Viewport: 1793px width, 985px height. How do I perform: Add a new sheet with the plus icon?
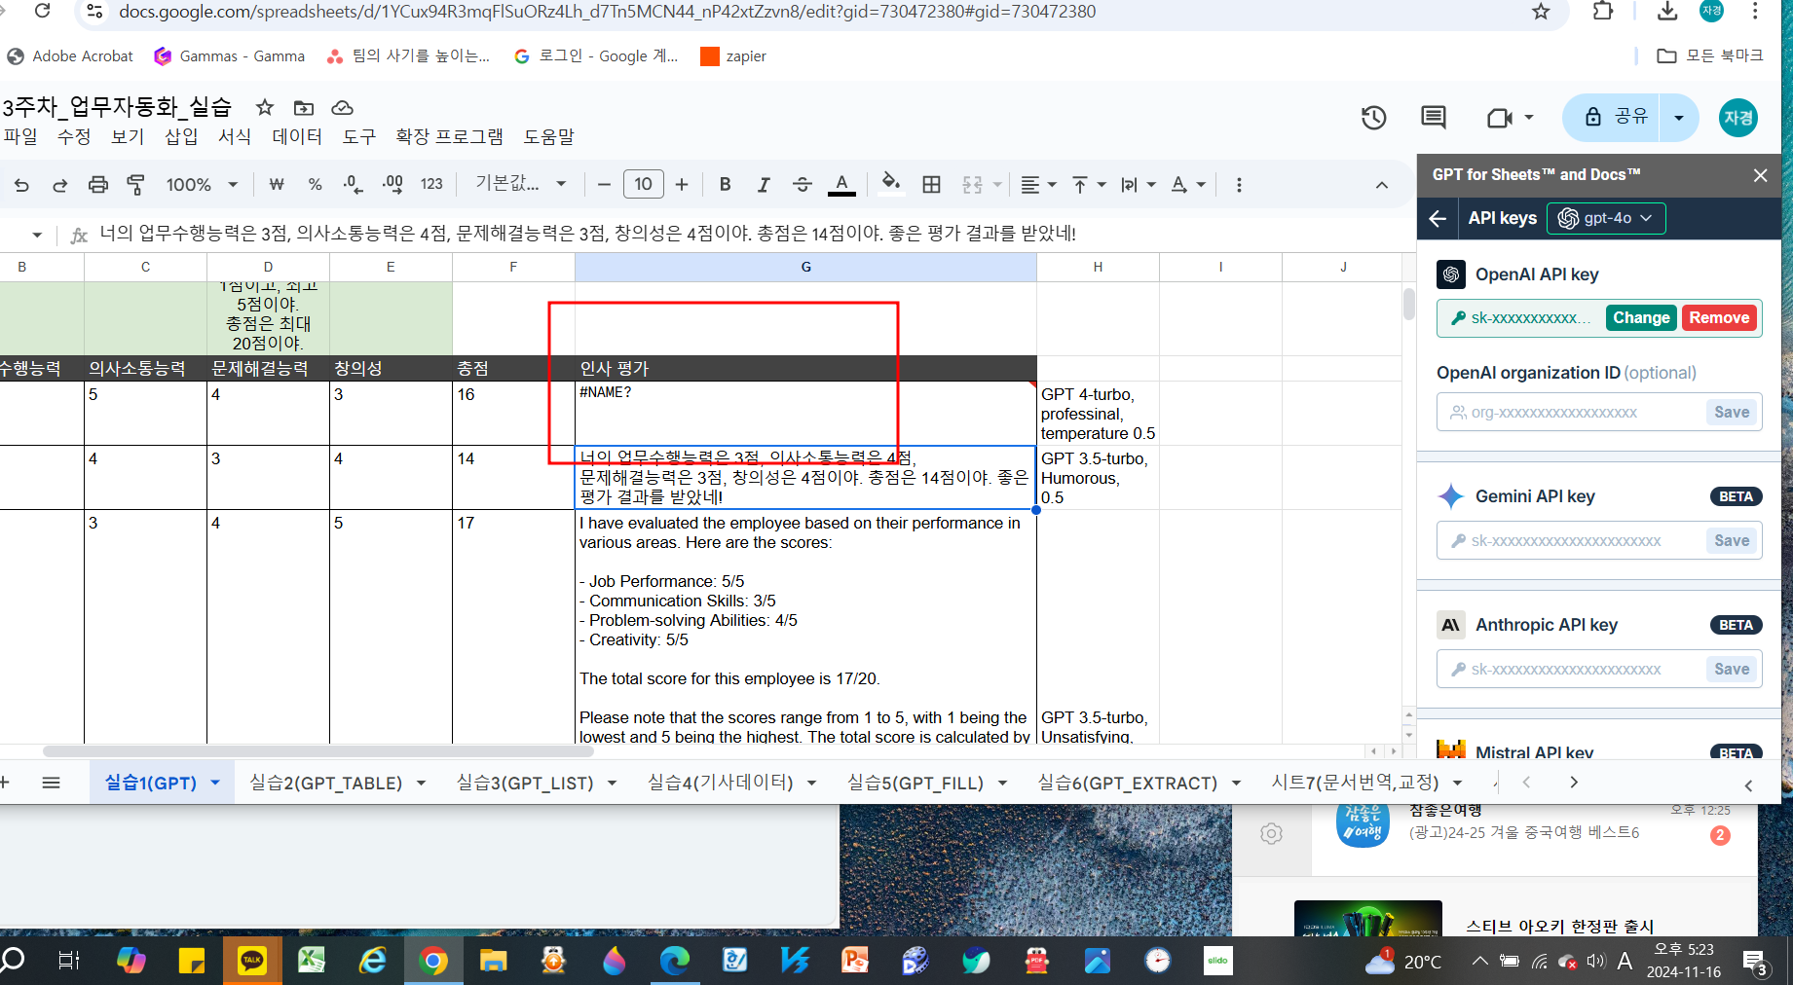click(x=5, y=783)
